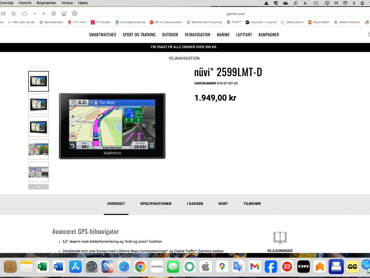
Task: Open TV-Guiden bookmark
Action: point(101,22)
